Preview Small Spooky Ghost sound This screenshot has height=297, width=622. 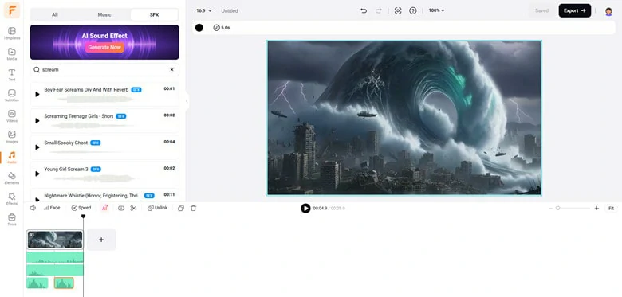click(37, 147)
